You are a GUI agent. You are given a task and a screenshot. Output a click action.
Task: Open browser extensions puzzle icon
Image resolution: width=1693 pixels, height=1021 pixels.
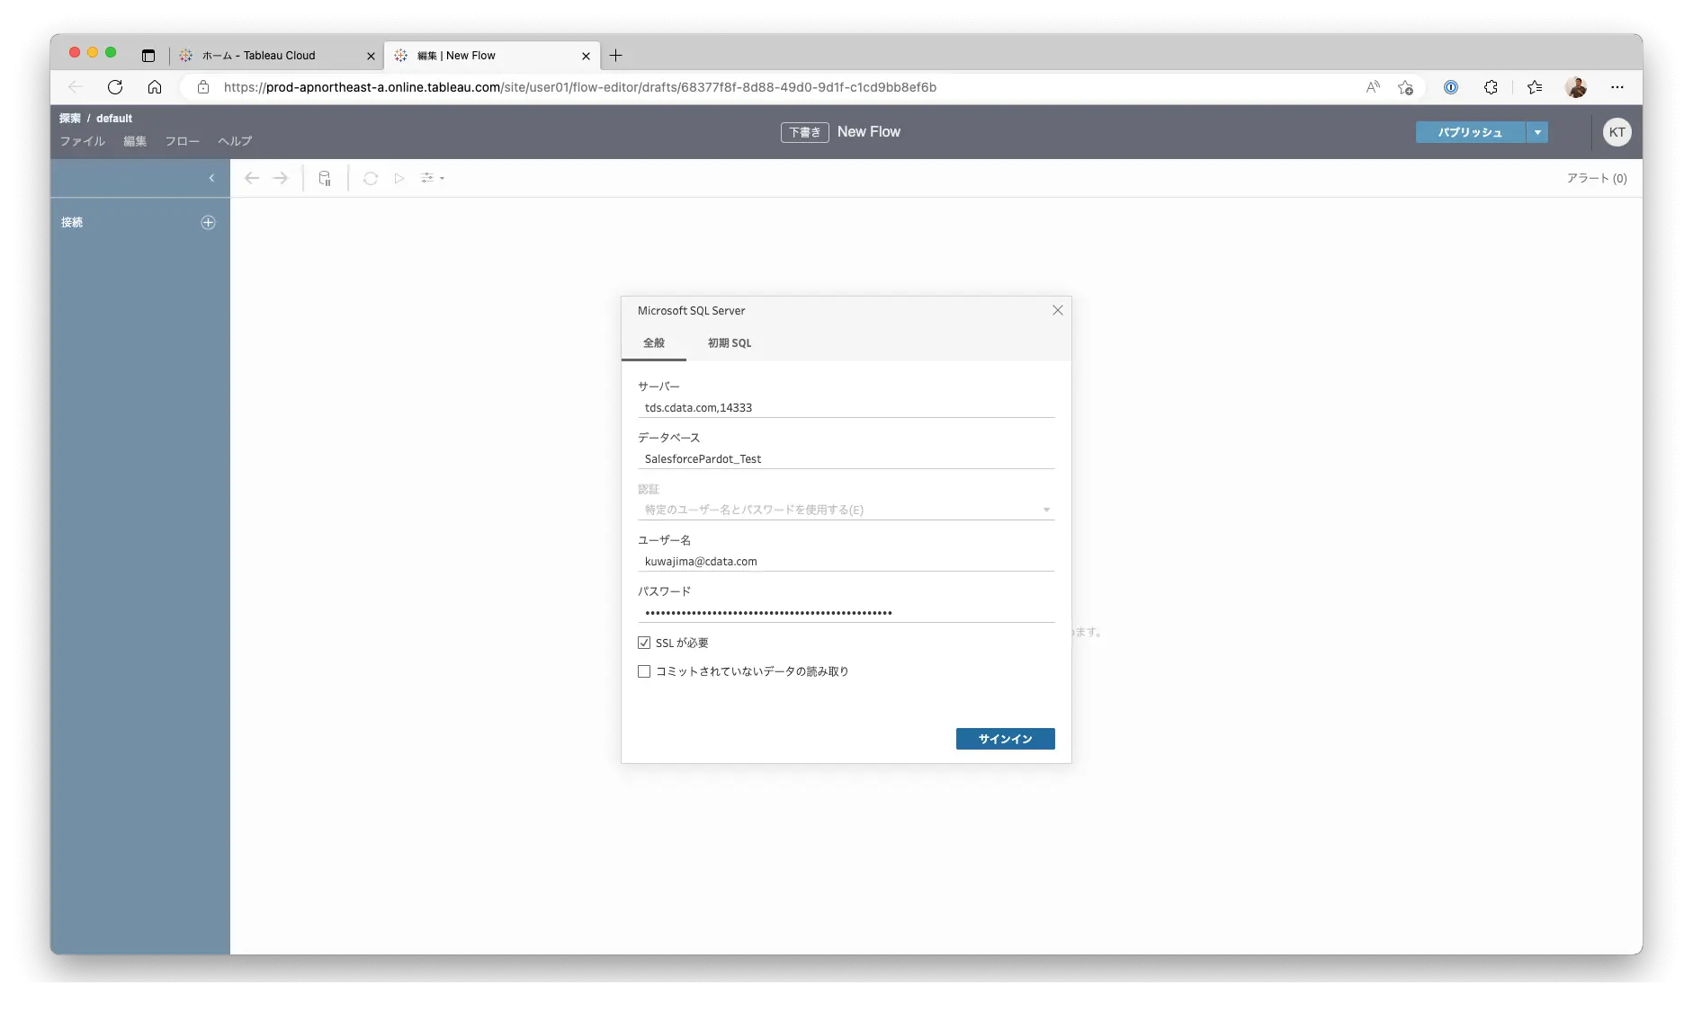1491,87
